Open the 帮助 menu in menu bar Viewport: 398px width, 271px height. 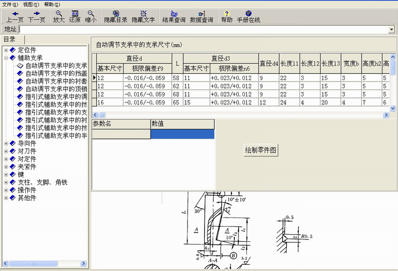coord(52,4)
